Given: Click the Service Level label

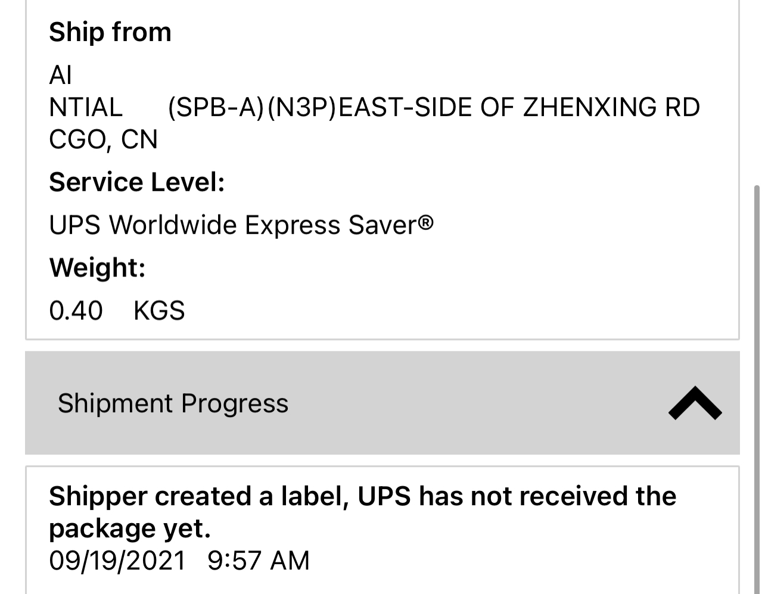Looking at the screenshot, I should (136, 182).
